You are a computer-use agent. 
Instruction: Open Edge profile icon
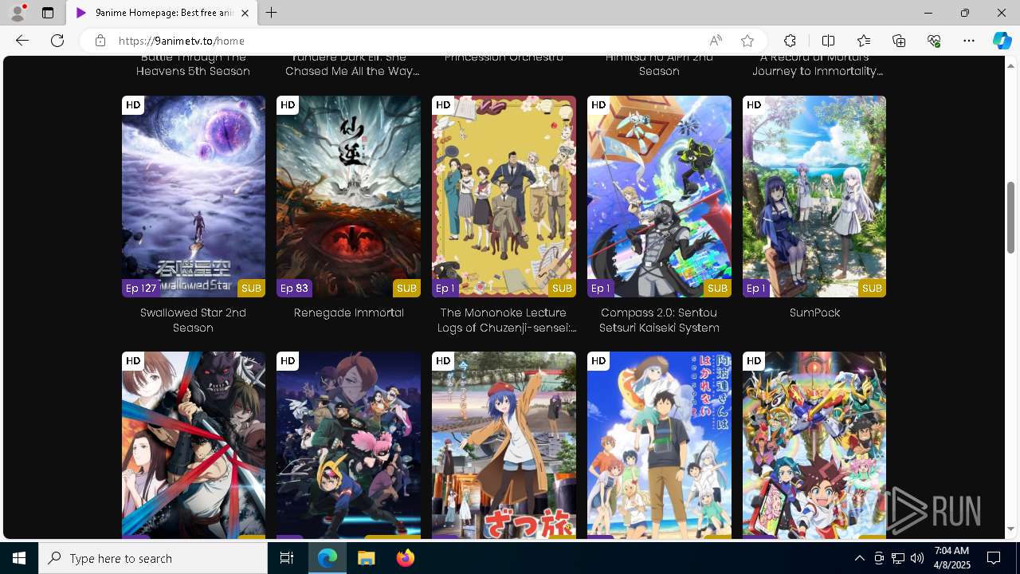click(x=17, y=13)
